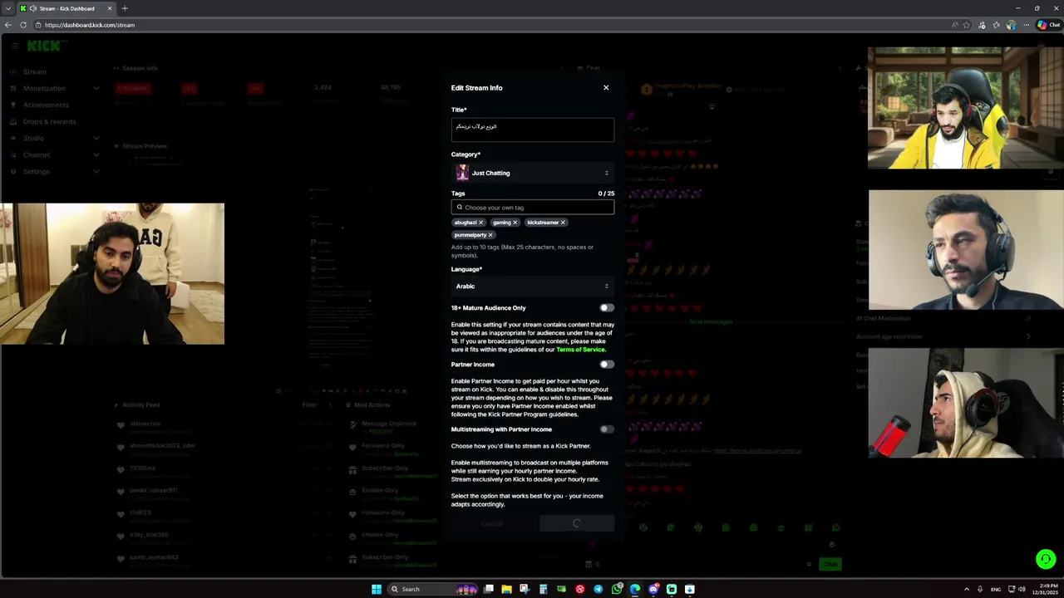Screen dimensions: 1064x598
Task: Remove the pummelparty tag
Action: [x=490, y=235]
